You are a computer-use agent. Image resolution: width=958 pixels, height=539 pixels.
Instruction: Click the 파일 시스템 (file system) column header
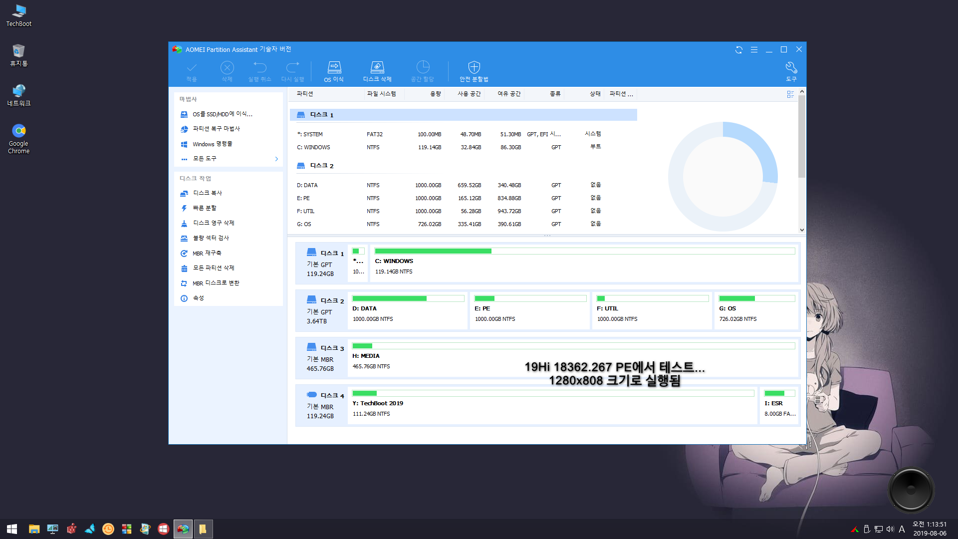pyautogui.click(x=381, y=94)
